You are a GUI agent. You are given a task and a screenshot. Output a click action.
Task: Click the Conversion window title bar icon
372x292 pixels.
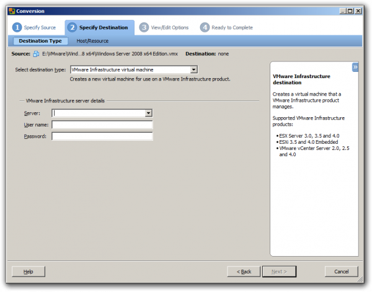pyautogui.click(x=12, y=11)
